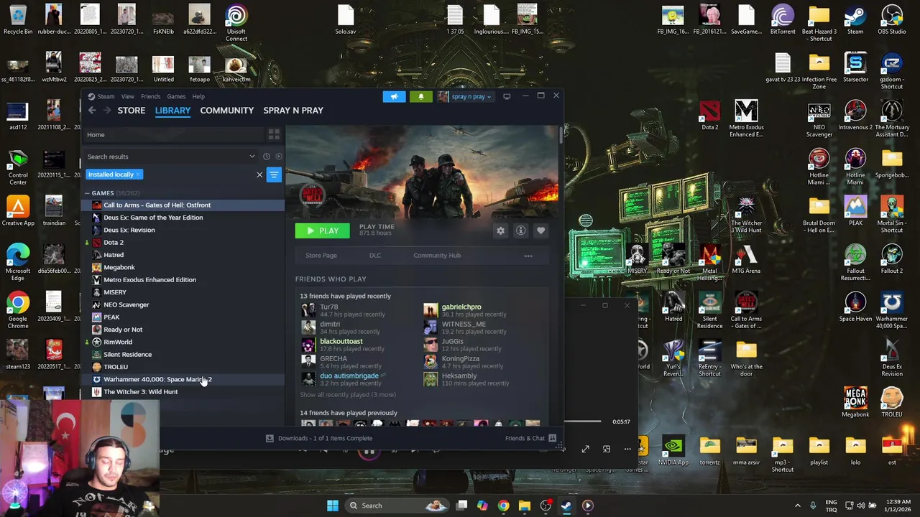Click Big Picture mode monitor icon
This screenshot has width=920, height=517.
click(x=507, y=96)
